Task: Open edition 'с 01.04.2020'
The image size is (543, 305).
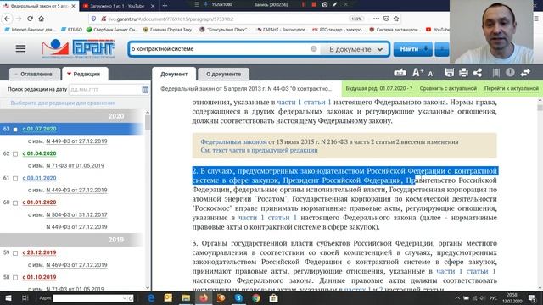Action: tap(39, 153)
